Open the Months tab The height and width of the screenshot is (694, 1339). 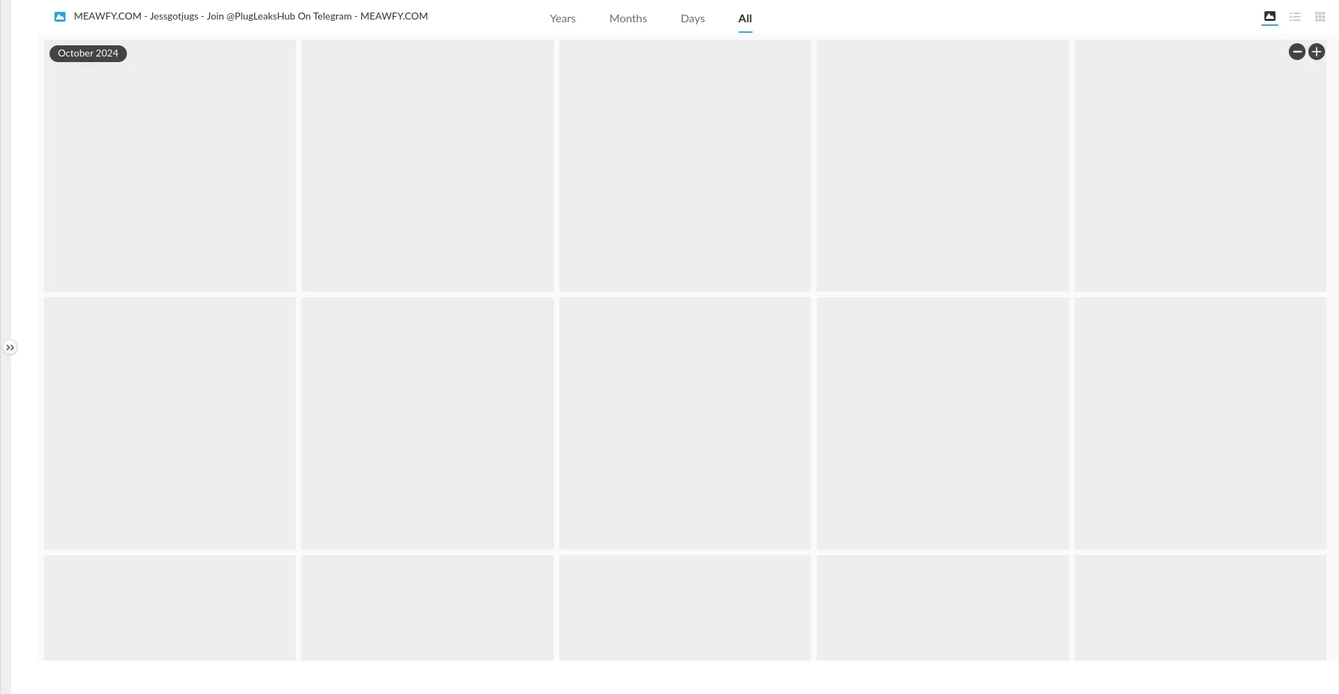tap(628, 19)
